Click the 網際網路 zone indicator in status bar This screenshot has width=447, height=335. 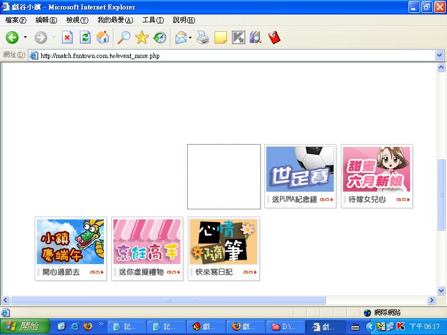383,313
